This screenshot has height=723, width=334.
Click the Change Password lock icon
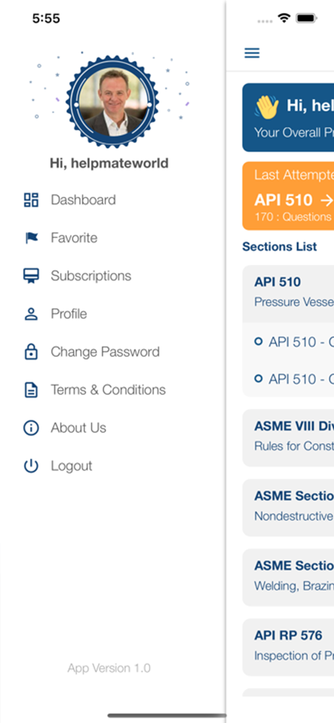30,351
